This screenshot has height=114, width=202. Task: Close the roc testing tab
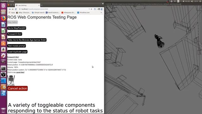click(39, 5)
